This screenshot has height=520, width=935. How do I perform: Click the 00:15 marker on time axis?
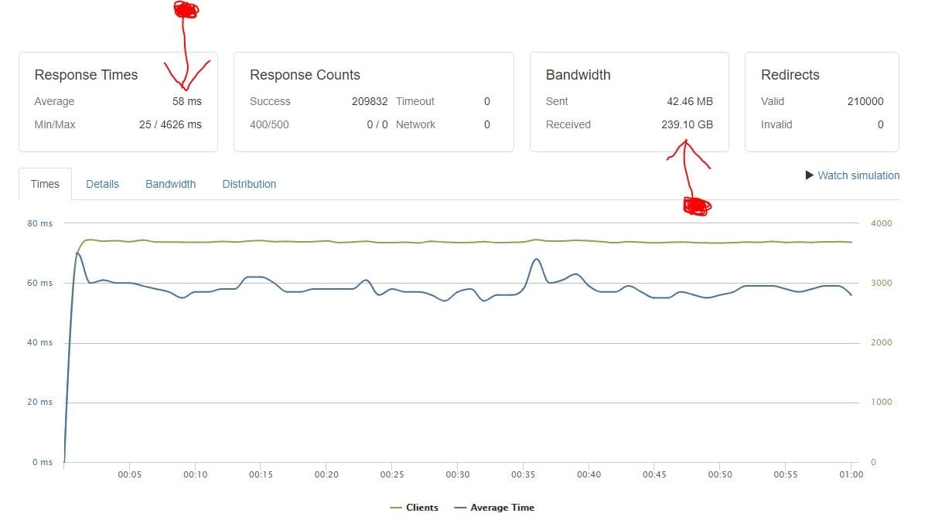(x=261, y=474)
